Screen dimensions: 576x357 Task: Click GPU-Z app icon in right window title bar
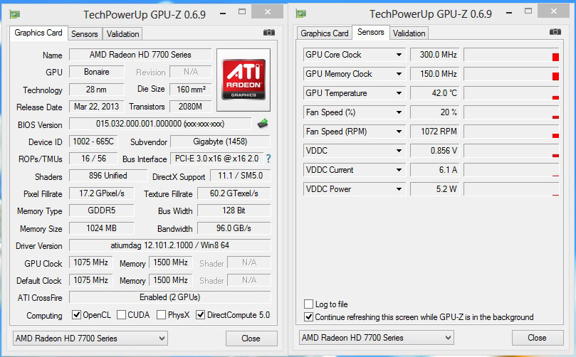301,14
